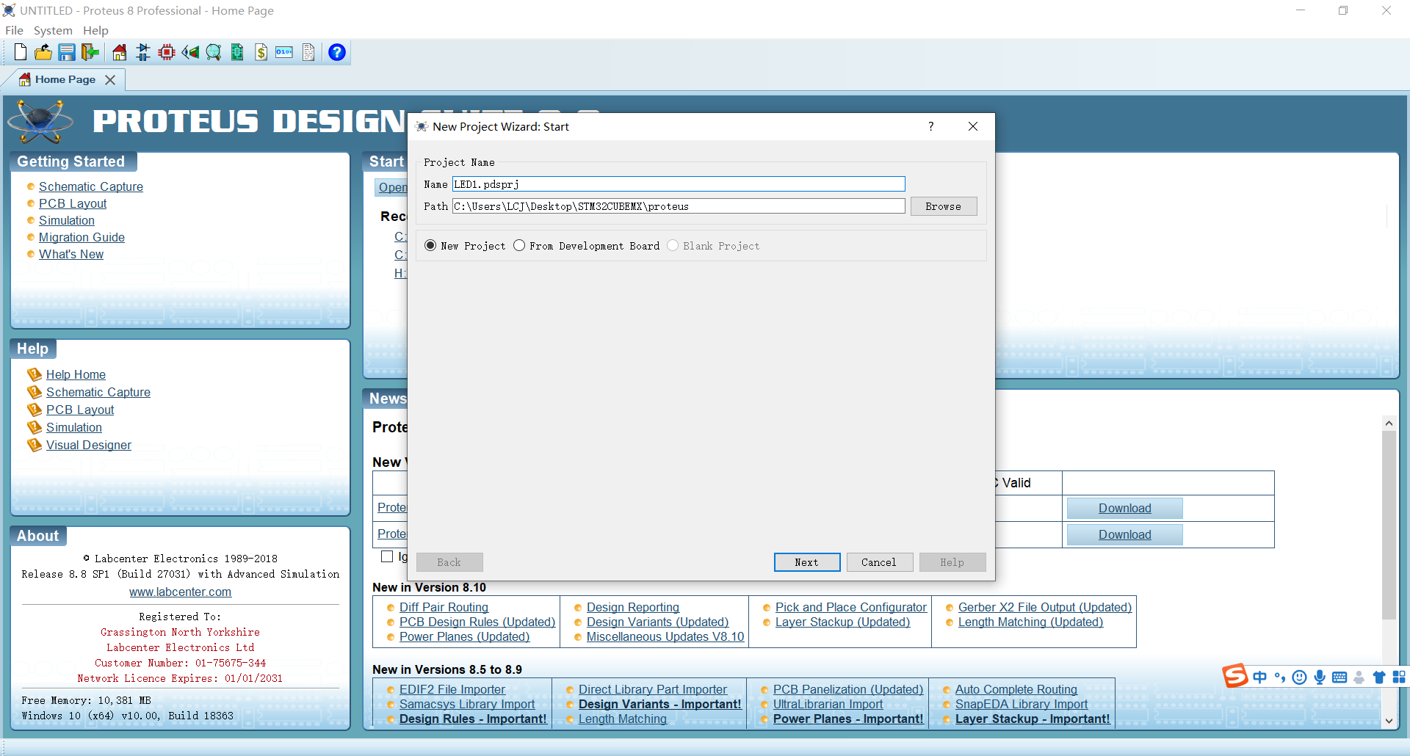1410x756 pixels.
Task: Click the first Download link in table
Action: pyautogui.click(x=1124, y=508)
